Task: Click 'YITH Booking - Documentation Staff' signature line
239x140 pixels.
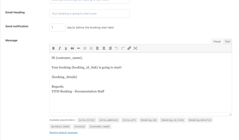Action: [x=78, y=91]
